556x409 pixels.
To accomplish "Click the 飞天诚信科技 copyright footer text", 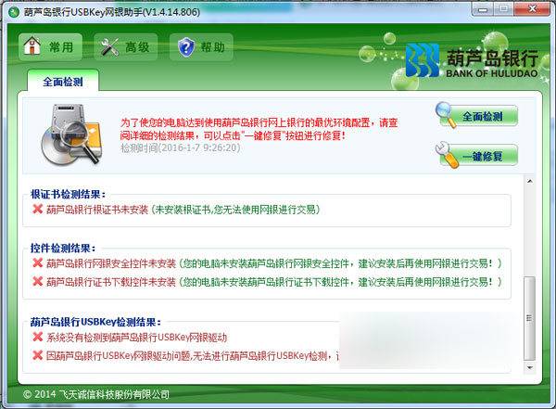I will point(95,394).
